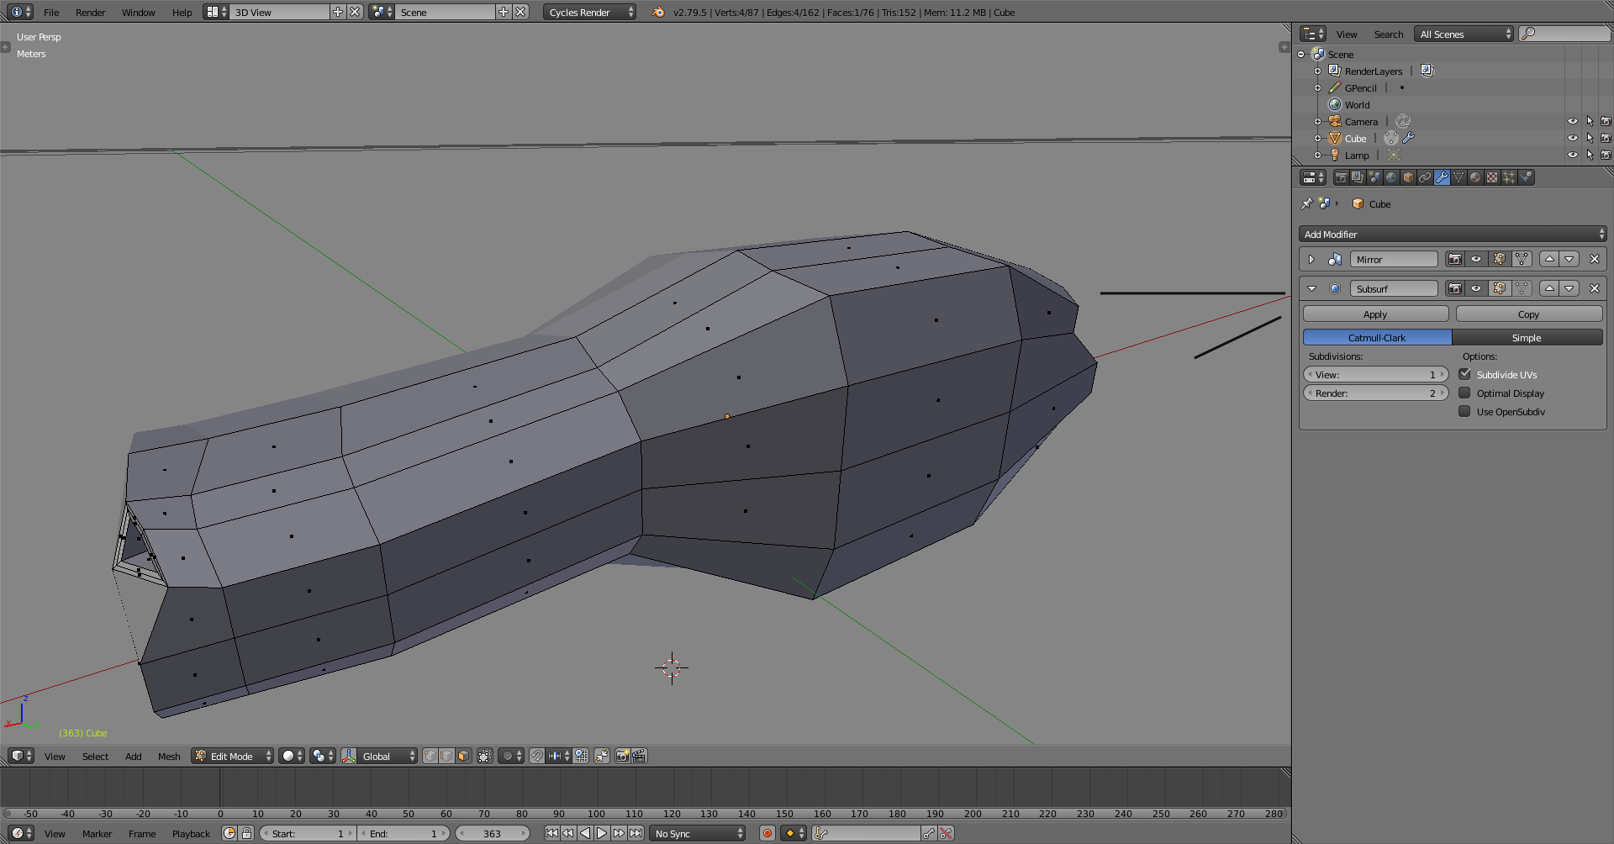Open the Physics properties tab
The width and height of the screenshot is (1614, 844).
pos(1527,177)
